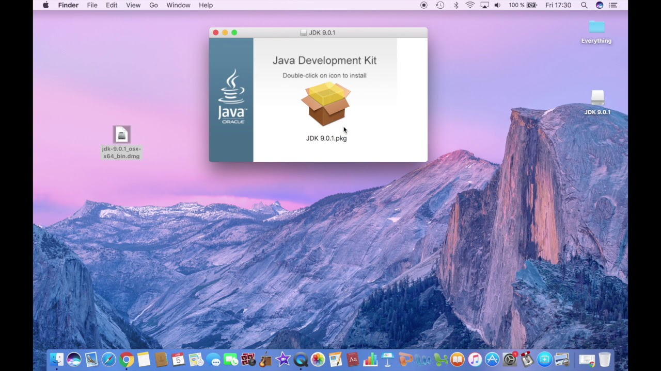Viewport: 661px width, 371px height.
Task: Zoom the JDK 9.0.1 window with green button
Action: tap(234, 32)
